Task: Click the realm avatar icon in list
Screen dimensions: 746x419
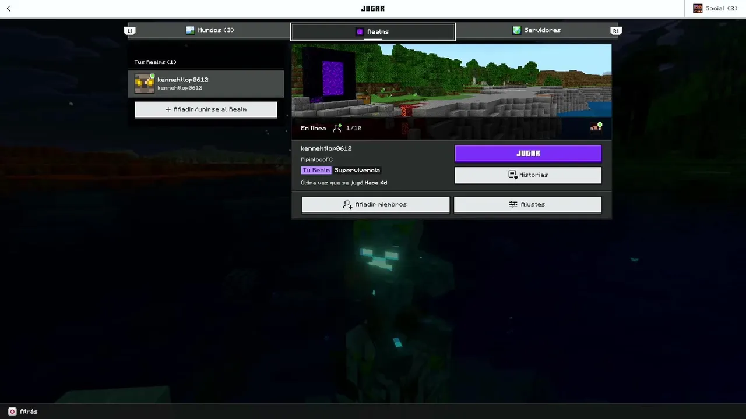Action: pos(145,84)
